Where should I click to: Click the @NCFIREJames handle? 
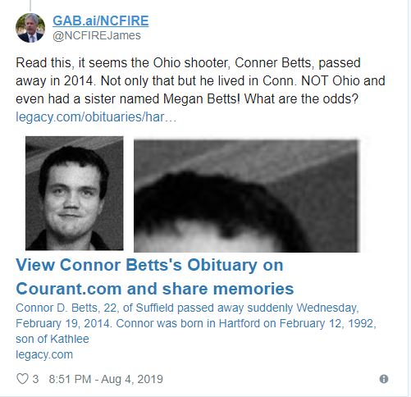pos(97,35)
